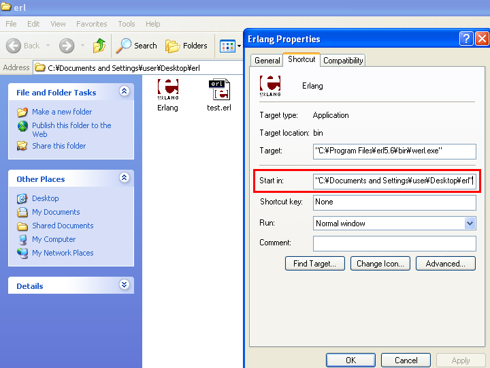The height and width of the screenshot is (368, 490).
Task: Click the Find Target button
Action: pos(314,264)
